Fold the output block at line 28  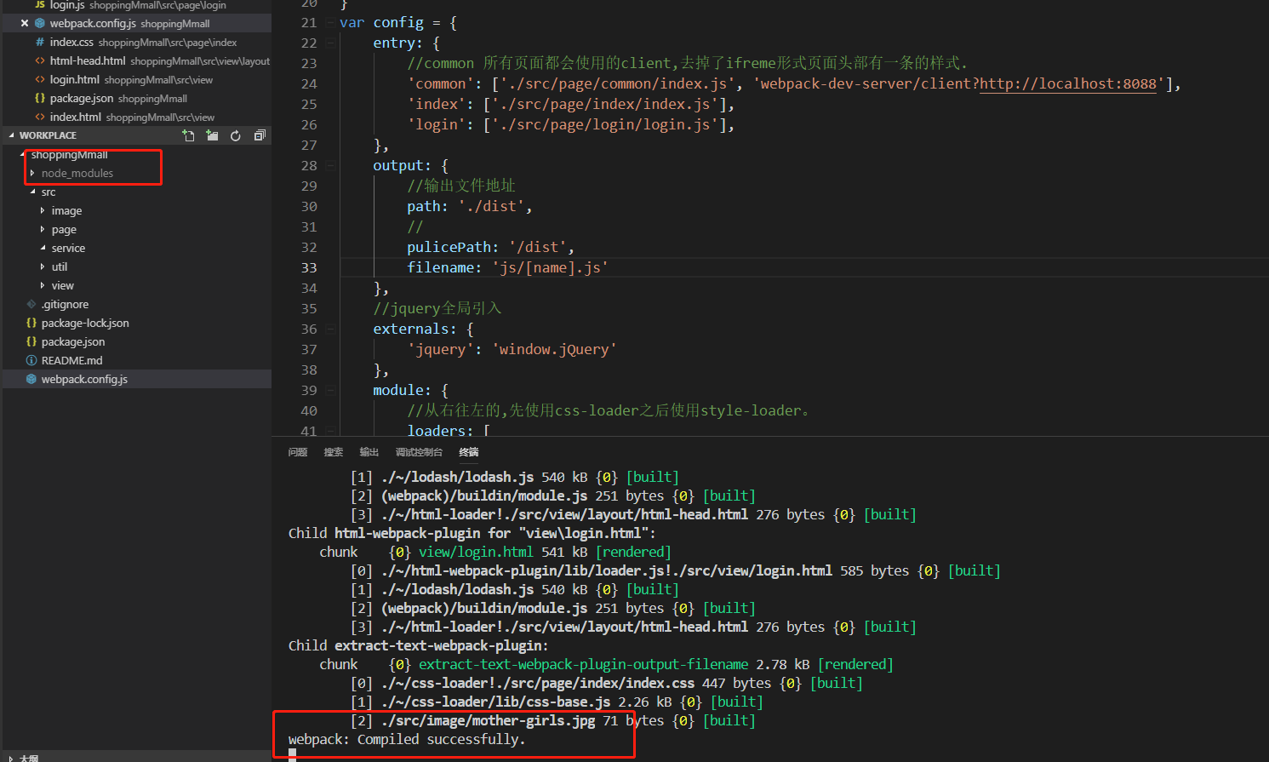330,166
